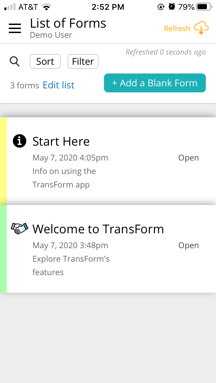Open search with the magnifying glass icon
Image resolution: width=216 pixels, height=383 pixels.
[15, 61]
